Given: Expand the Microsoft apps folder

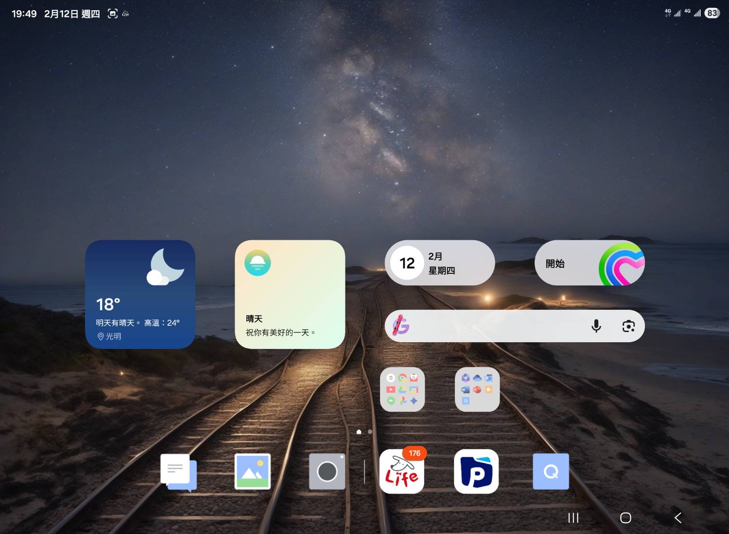Looking at the screenshot, I should click(477, 390).
